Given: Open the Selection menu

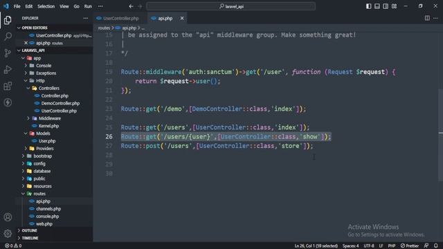Looking at the screenshot, I should pyautogui.click(x=46, y=6).
